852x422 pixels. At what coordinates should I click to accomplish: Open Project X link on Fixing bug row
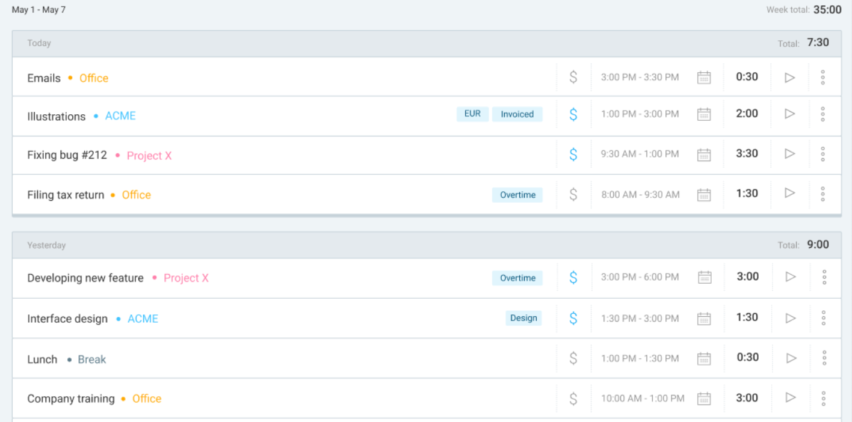point(149,156)
